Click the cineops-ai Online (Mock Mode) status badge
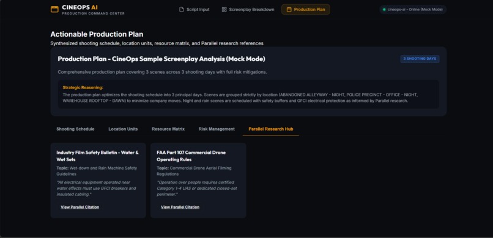The height and width of the screenshot is (238, 493). (413, 9)
